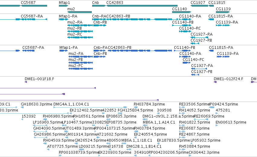Select the mu2-PB protein label
Screen dimensions: 257x157
pos(75,60)
